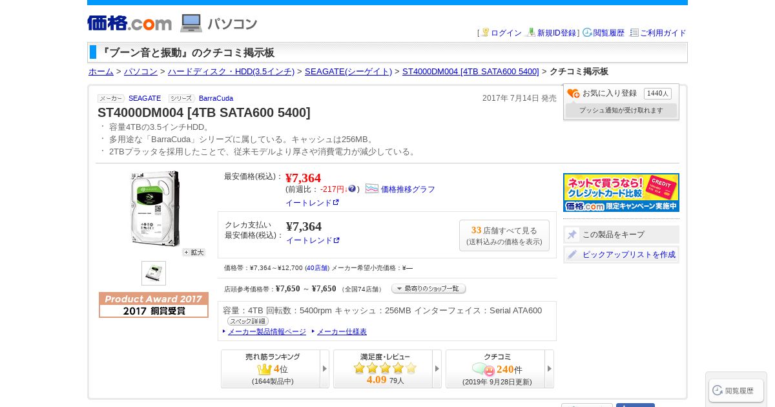The width and height of the screenshot is (775, 407).
Task: Click the ログイン link
Action: pyautogui.click(x=506, y=33)
